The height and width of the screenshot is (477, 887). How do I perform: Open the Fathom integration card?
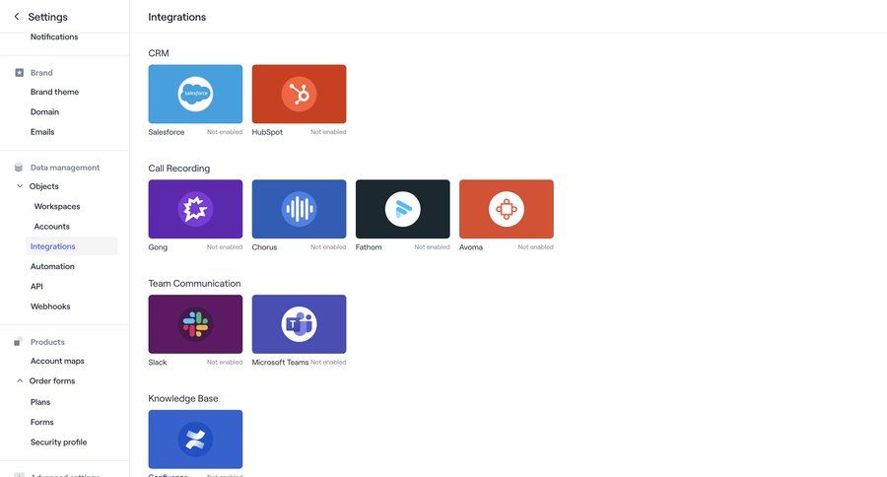tap(403, 209)
